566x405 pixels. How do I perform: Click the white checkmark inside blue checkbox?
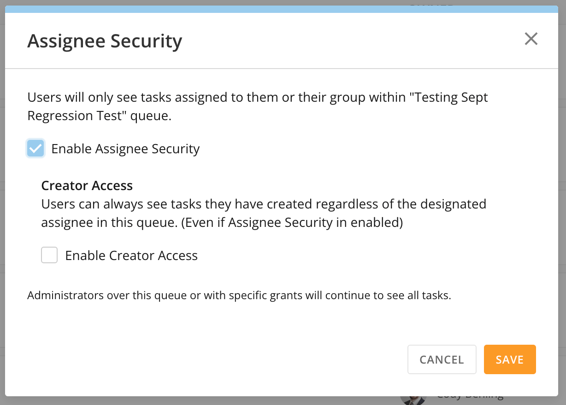[35, 149]
